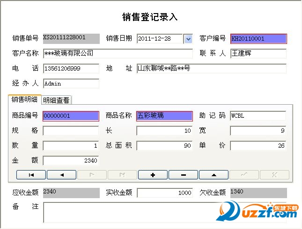Click the 电话 field 13561206999

pyautogui.click(x=71, y=68)
